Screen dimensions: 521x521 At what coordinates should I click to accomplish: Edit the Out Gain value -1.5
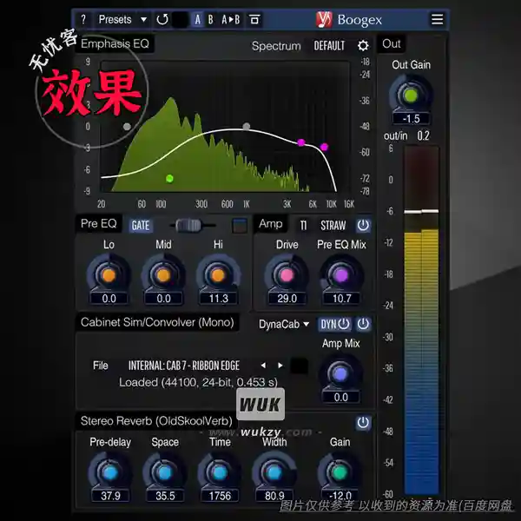click(x=411, y=119)
